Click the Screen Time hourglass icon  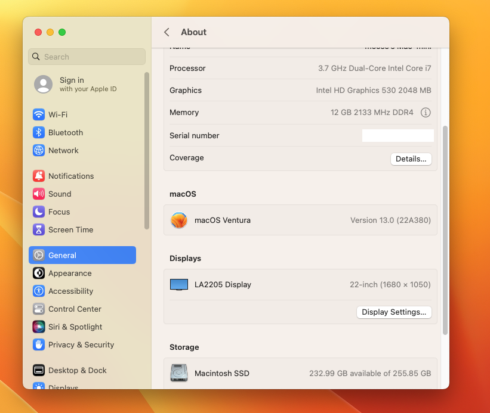(39, 229)
